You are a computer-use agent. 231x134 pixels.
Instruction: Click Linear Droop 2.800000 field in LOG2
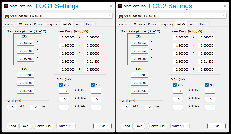(x=182, y=69)
